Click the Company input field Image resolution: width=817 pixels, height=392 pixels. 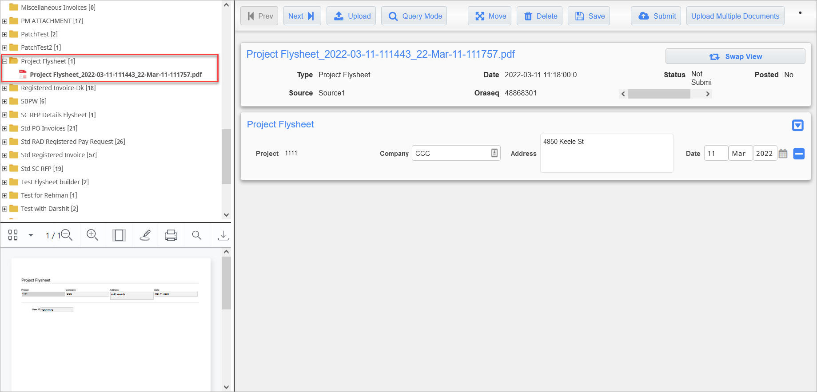451,154
